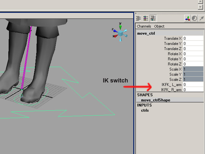Viewport: 205px width, 154px height.
Task: Click the Translate Z value field
Action: 193,48
